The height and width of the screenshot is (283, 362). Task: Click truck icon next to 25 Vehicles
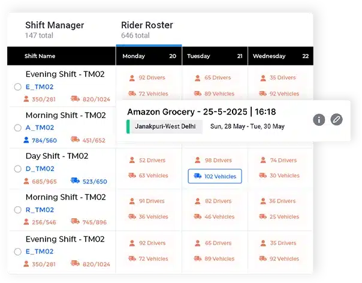pyautogui.click(x=263, y=216)
